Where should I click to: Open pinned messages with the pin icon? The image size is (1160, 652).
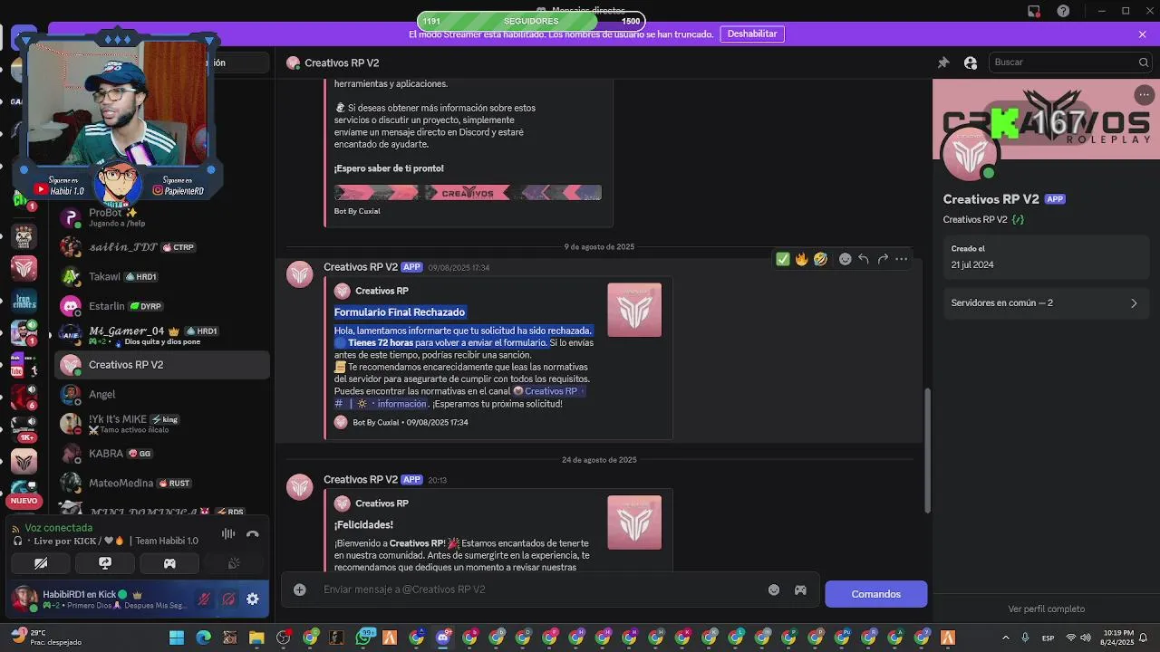[942, 62]
